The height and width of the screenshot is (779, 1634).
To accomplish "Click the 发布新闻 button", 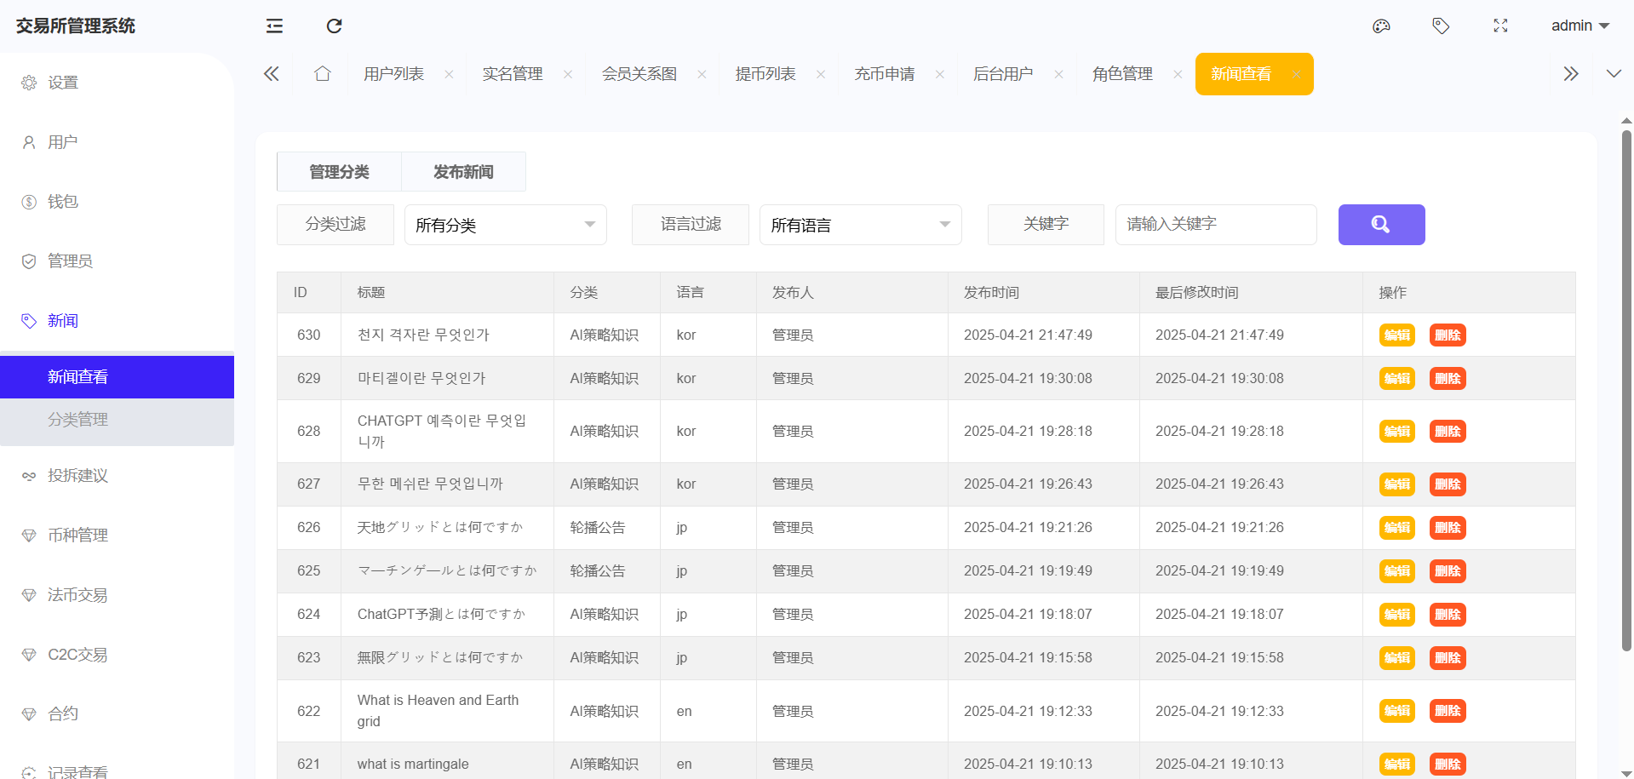I will [463, 172].
